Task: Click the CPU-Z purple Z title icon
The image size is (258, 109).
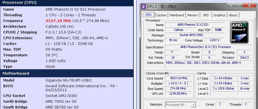Action: pyautogui.click(x=143, y=7)
